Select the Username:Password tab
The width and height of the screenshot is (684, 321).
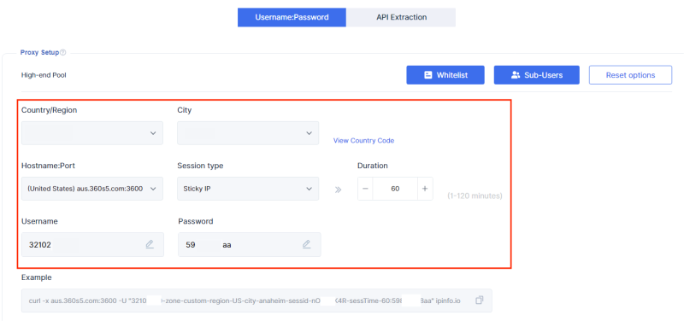pos(292,17)
